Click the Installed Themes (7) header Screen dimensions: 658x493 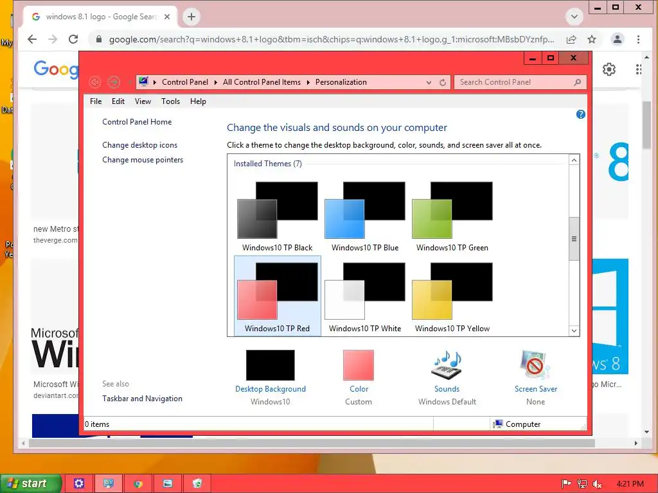268,164
